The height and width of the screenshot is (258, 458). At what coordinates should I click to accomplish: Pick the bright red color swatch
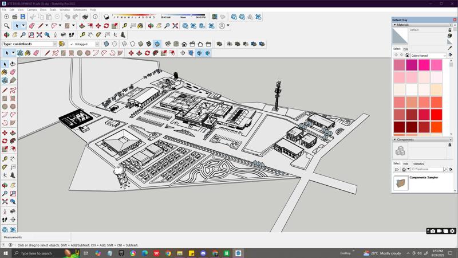436,115
